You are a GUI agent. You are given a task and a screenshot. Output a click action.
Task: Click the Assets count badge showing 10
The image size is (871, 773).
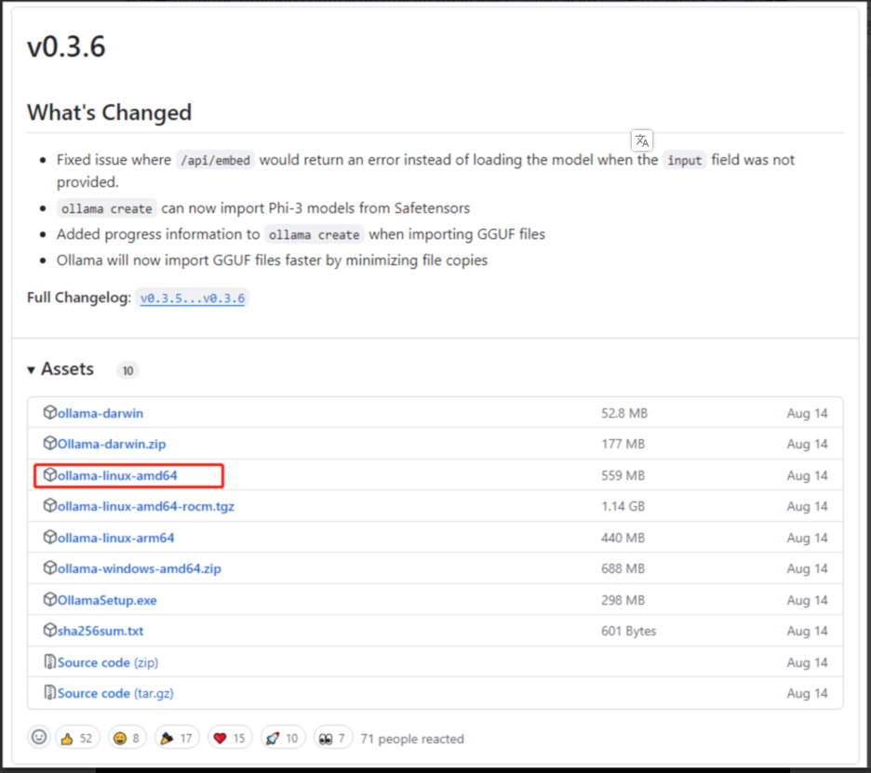[x=127, y=370]
